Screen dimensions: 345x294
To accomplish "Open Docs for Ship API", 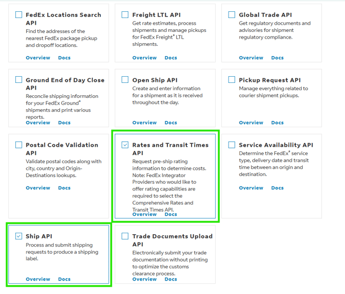I will coord(64,279).
